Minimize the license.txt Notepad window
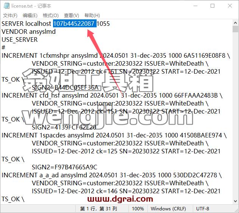Image resolution: width=239 pixels, height=213 pixels. [x=195, y=6]
